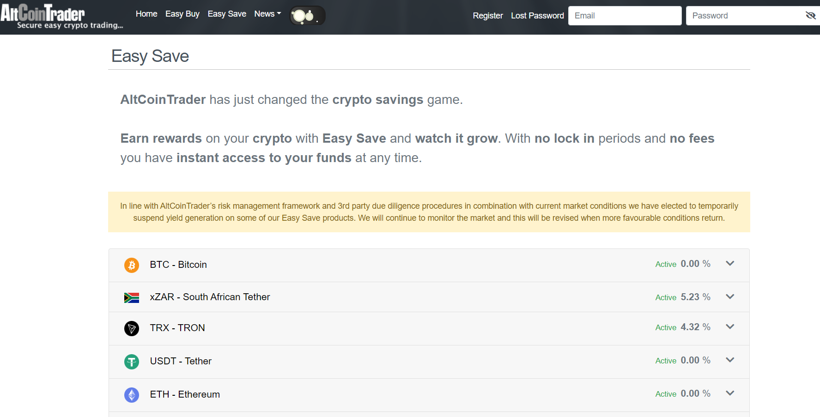820x417 pixels.
Task: Open the Easy Buy page
Action: pyautogui.click(x=182, y=14)
